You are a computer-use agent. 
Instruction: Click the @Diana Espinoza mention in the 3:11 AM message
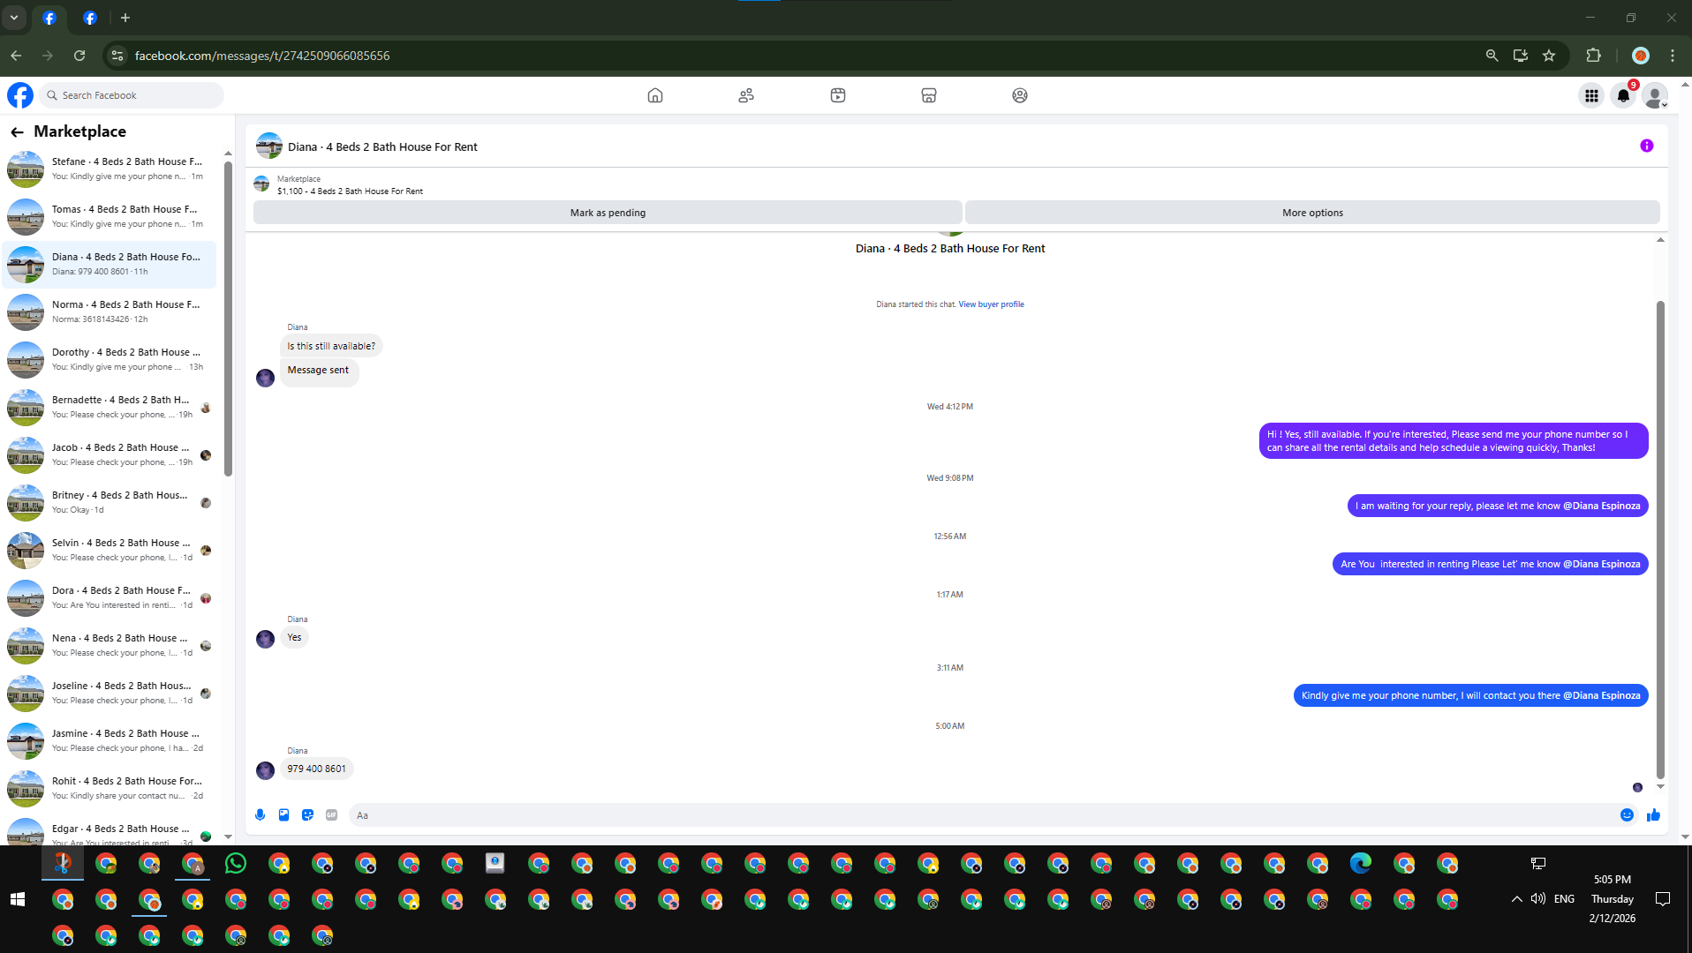pyautogui.click(x=1601, y=695)
